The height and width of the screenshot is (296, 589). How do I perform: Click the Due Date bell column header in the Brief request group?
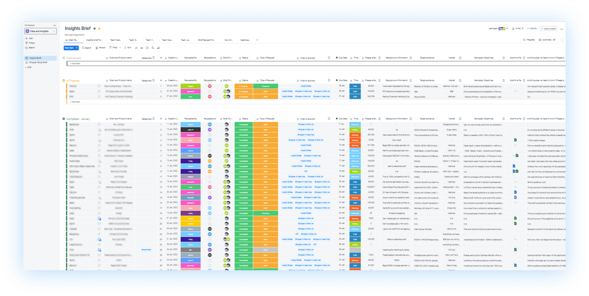coord(342,58)
